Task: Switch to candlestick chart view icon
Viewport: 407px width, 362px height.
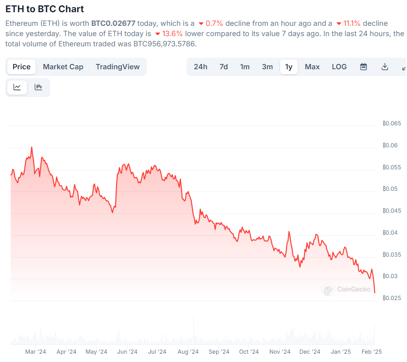Action: click(38, 87)
